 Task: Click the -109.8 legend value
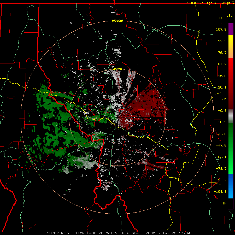(x=220, y=192)
